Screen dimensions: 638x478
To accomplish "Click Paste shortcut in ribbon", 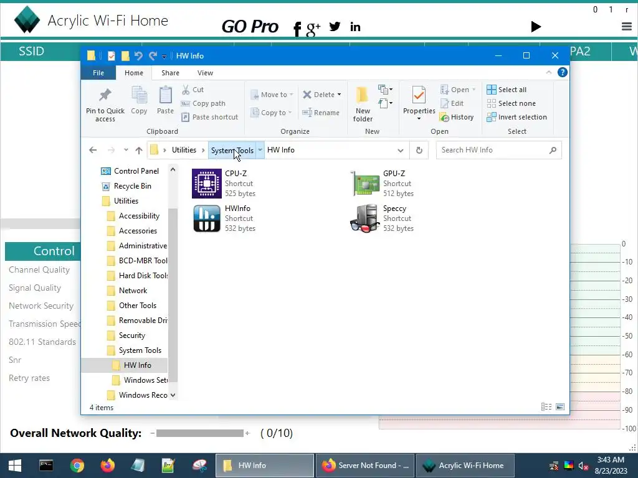I will coord(209,117).
